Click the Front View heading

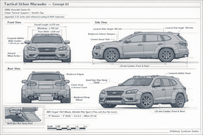[x=14, y=22]
